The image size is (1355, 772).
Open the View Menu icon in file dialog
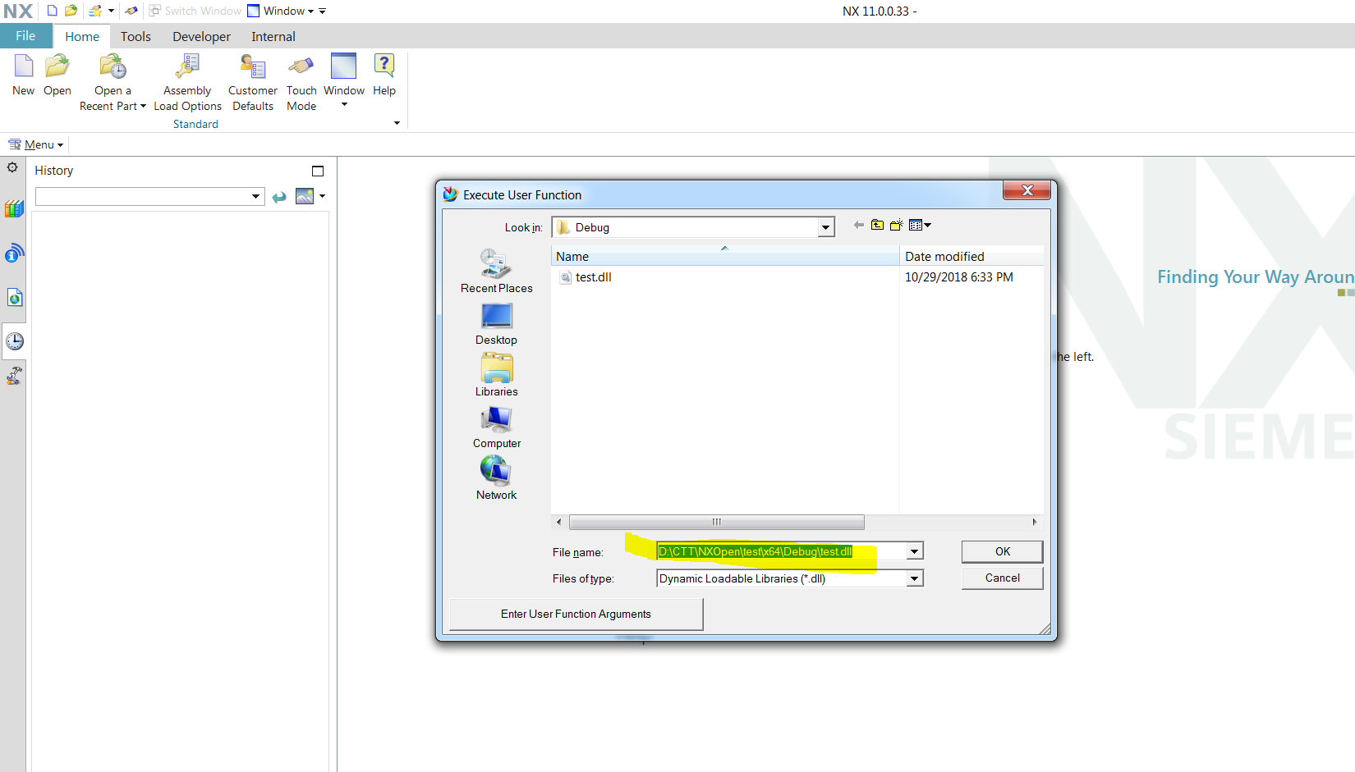[920, 225]
